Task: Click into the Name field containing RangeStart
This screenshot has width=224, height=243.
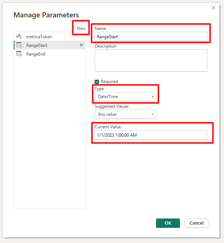Action: [x=151, y=36]
